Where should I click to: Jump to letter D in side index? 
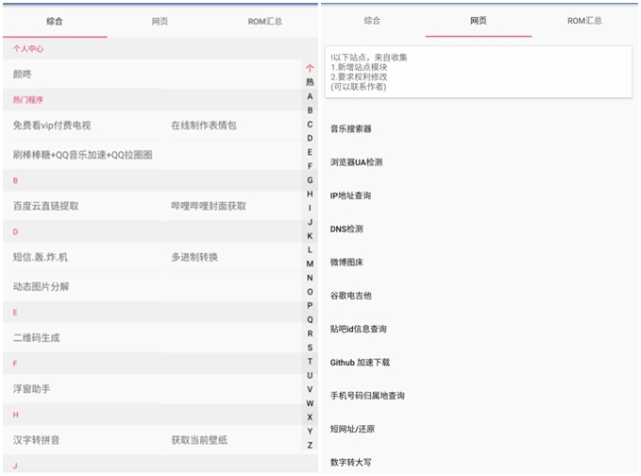310,138
